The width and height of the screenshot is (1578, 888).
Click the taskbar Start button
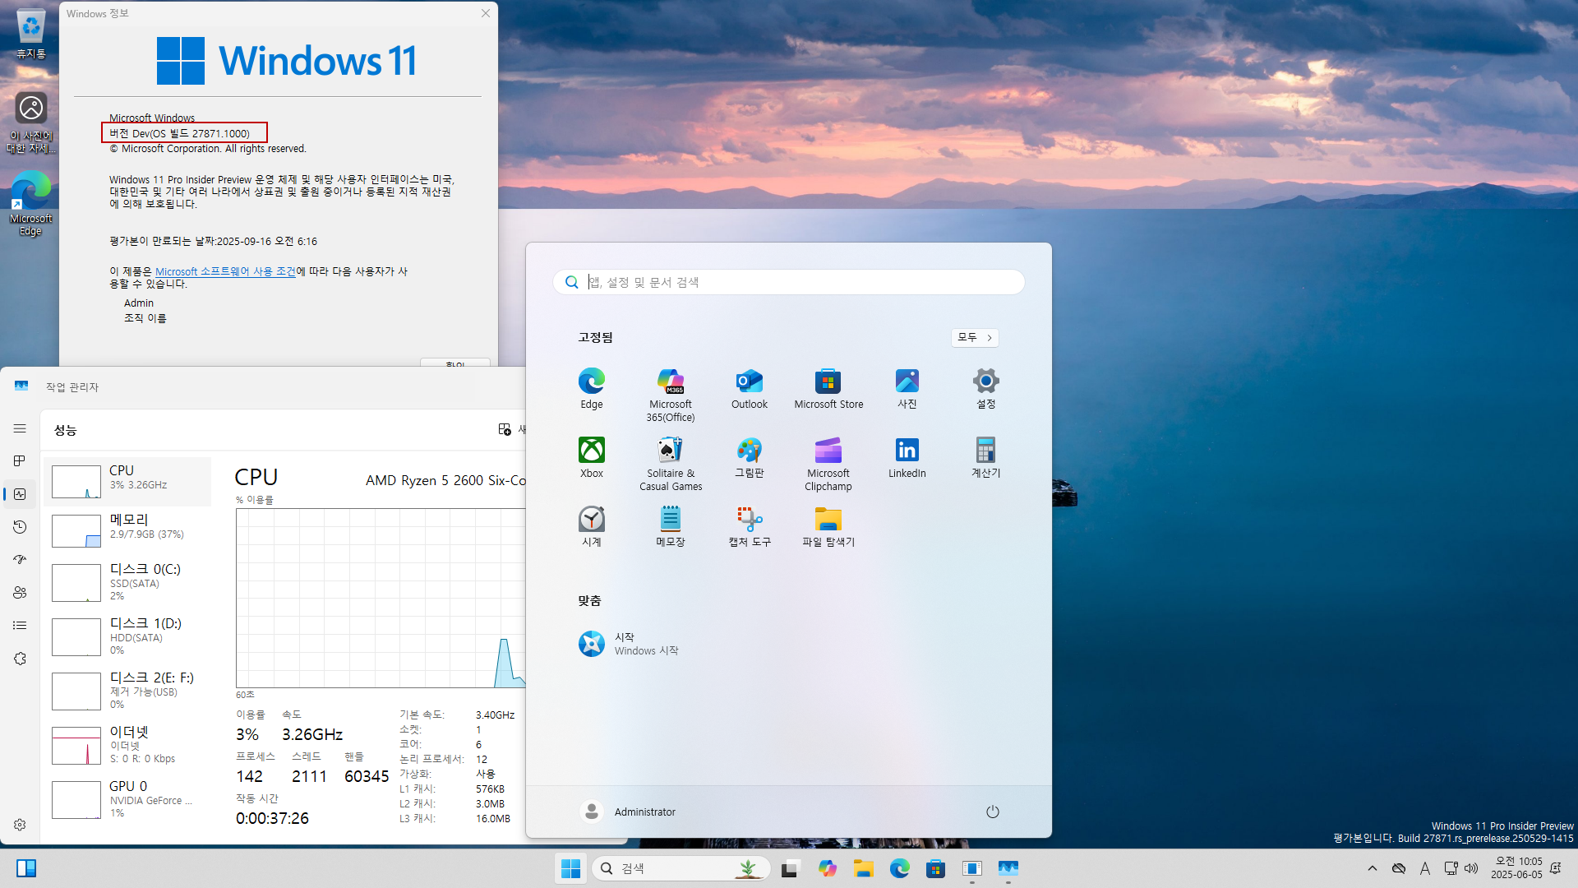click(x=570, y=868)
